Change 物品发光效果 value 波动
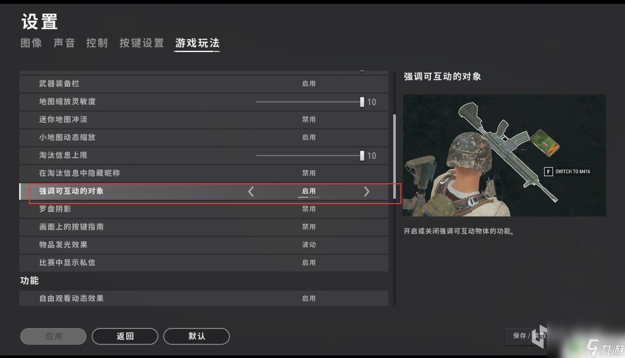625x358 pixels. pos(309,245)
